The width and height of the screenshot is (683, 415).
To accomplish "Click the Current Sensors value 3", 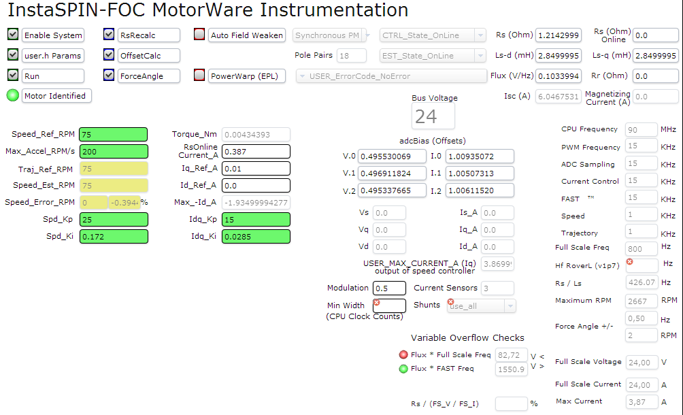I will click(x=497, y=288).
